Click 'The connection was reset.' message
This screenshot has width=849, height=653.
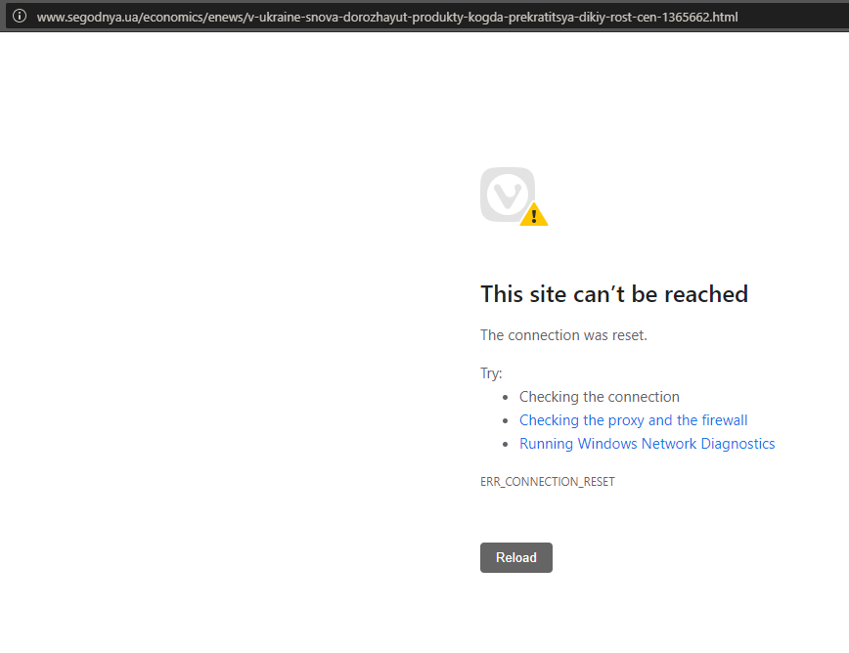(x=563, y=335)
